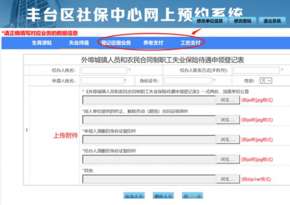Focus the 经办人姓名 input field
Viewport: 290px width, 205px height.
[104, 70]
